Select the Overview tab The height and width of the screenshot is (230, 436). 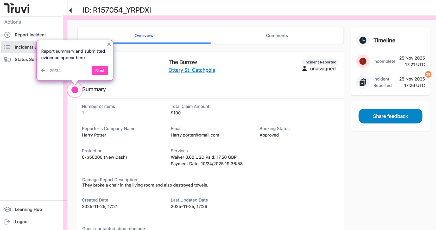144,36
